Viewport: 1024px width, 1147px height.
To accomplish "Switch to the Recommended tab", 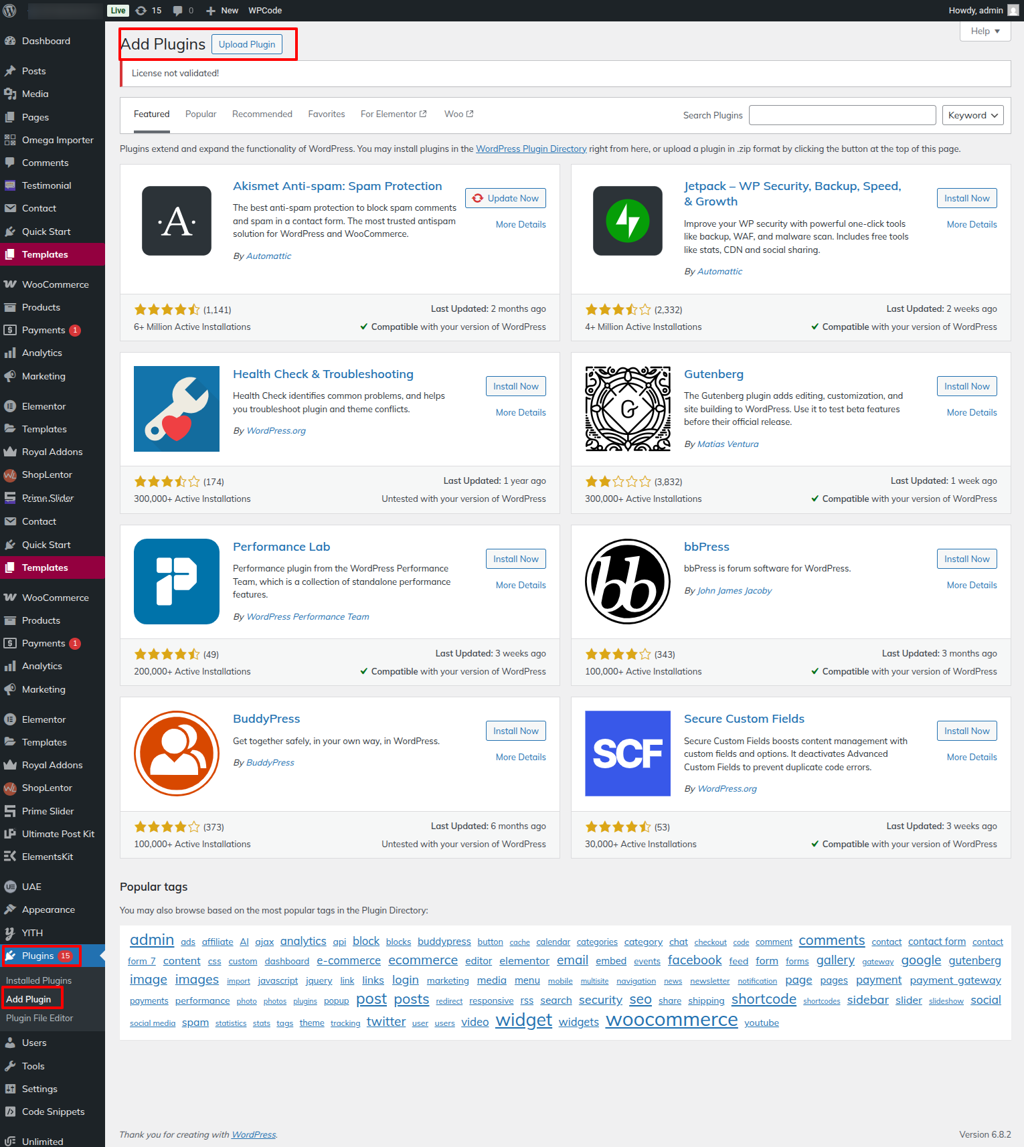I will (x=262, y=114).
